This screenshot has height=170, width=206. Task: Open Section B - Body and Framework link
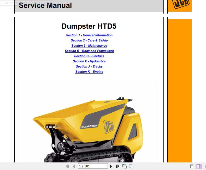(89, 51)
